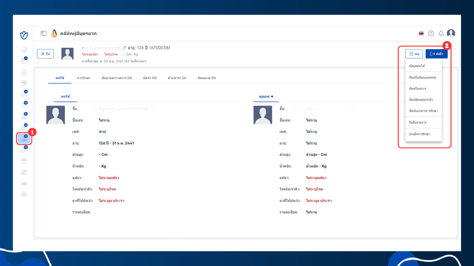Screen dimensions: 474x266
Task: Switch to the มัดจำ (0) tab
Action: click(150, 78)
